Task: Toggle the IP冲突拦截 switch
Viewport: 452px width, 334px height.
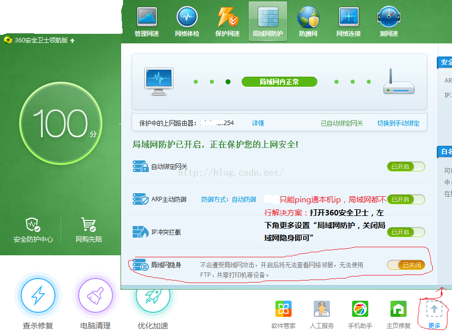Action: click(406, 232)
